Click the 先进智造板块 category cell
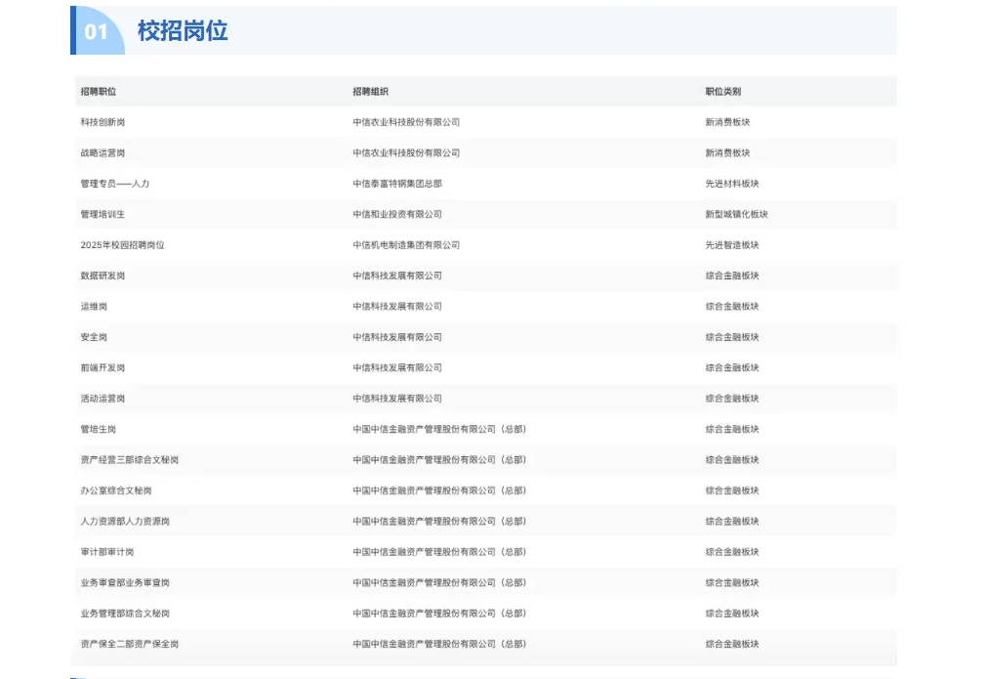987x679 pixels. point(732,245)
